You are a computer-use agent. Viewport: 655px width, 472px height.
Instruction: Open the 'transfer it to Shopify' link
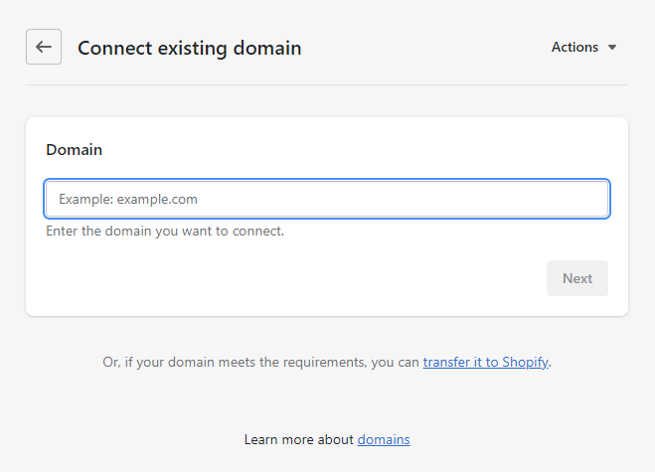[485, 363]
